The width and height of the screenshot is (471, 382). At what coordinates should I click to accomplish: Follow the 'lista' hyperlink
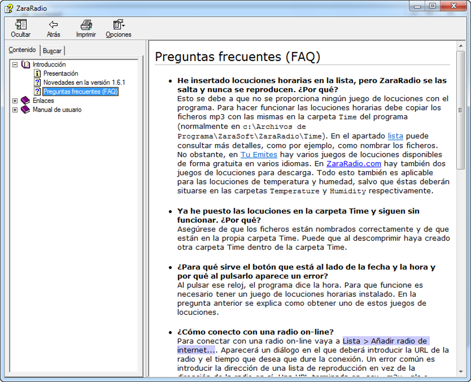click(x=395, y=136)
